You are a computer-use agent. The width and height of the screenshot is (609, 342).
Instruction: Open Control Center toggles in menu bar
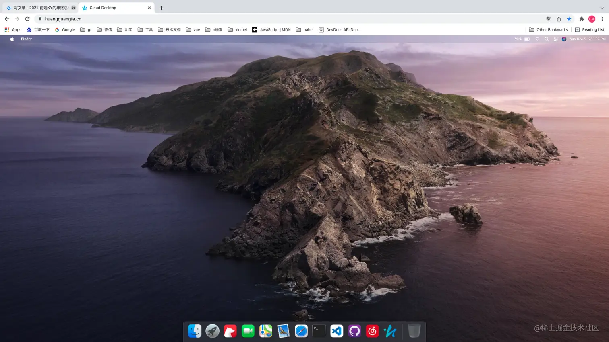coord(556,39)
